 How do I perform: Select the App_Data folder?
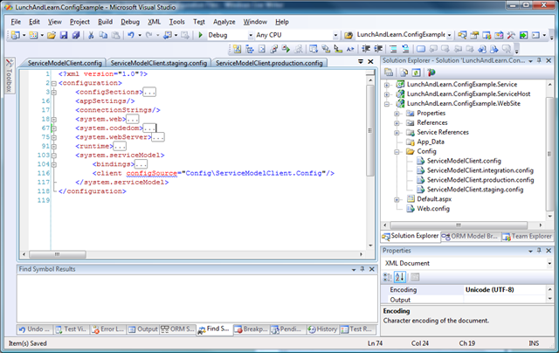pyautogui.click(x=431, y=142)
